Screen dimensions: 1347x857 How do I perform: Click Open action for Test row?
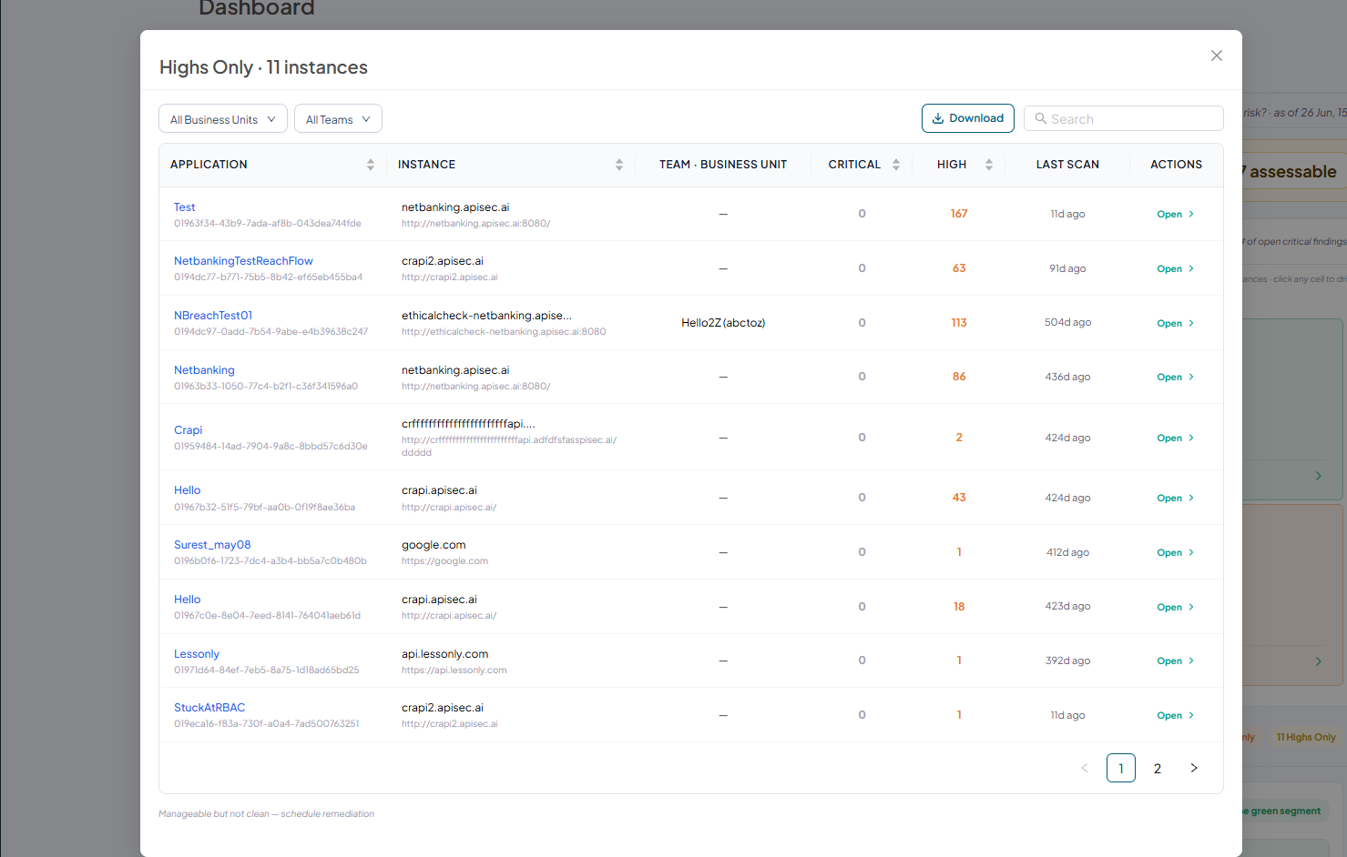coord(1175,215)
